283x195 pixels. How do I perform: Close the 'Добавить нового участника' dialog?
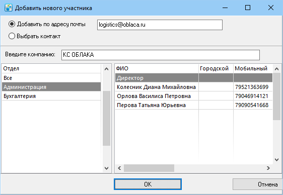271,8
